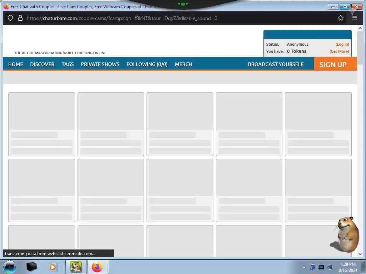This screenshot has height=274, width=366.
Task: Open the black box taskbar app
Action: 31,267
